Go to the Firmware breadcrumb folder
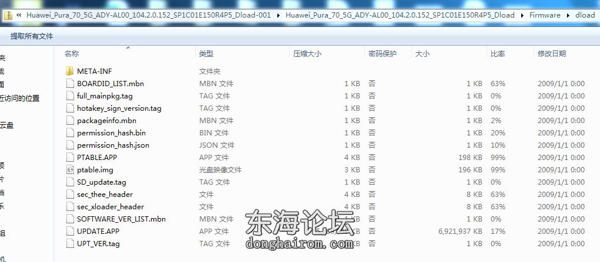Screen dimensions: 600x262 pos(545,15)
